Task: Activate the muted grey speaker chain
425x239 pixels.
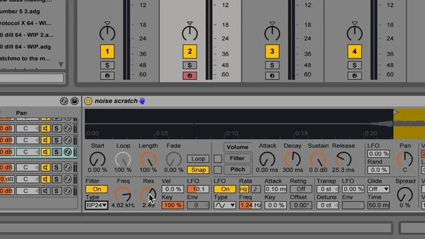Action: click(46, 191)
